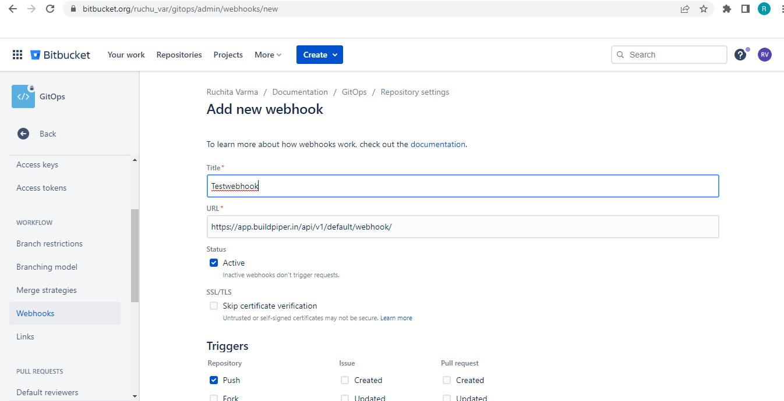The height and width of the screenshot is (401, 784).
Task: Click the webhooks documentation link
Action: tap(438, 144)
